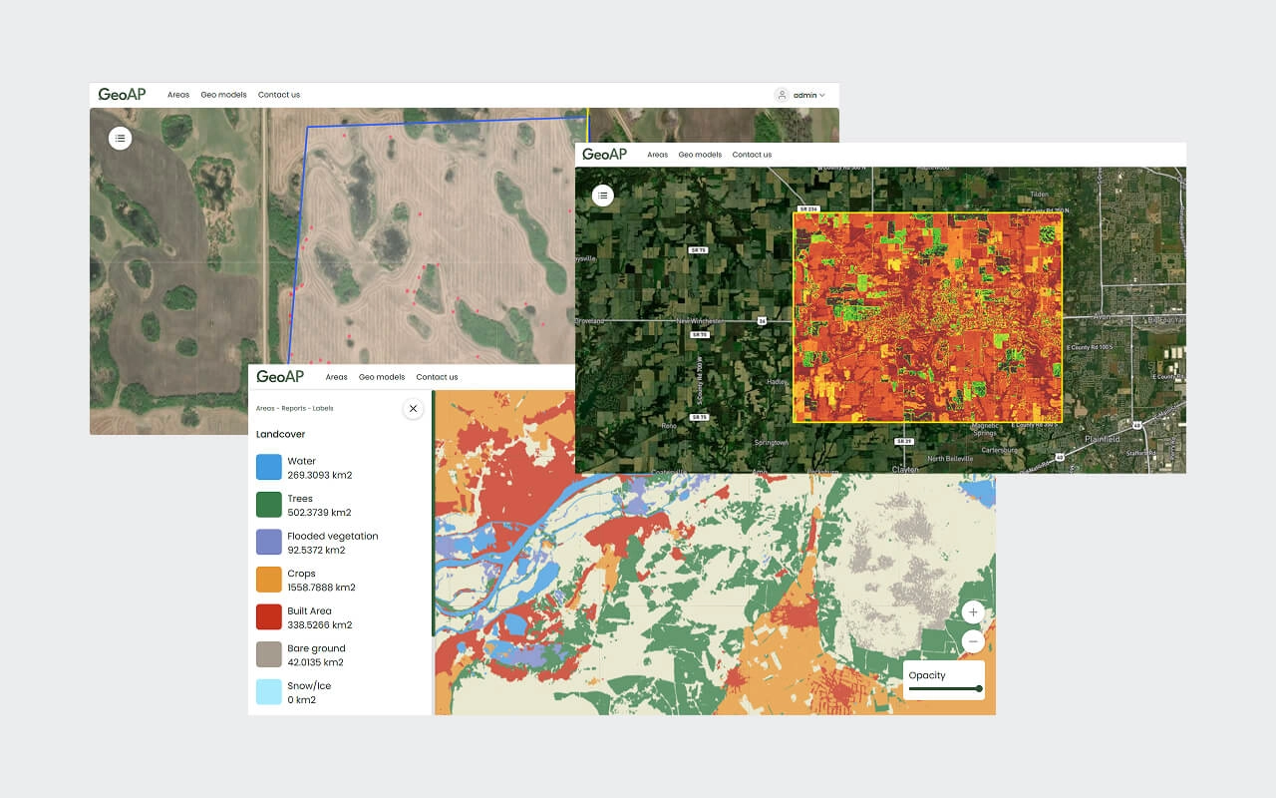Select the Crops orange color swatch

(x=269, y=580)
